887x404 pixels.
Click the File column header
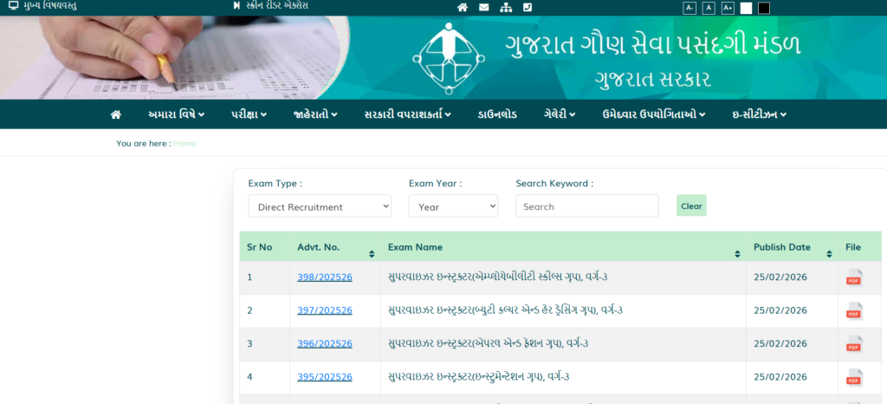coord(853,247)
